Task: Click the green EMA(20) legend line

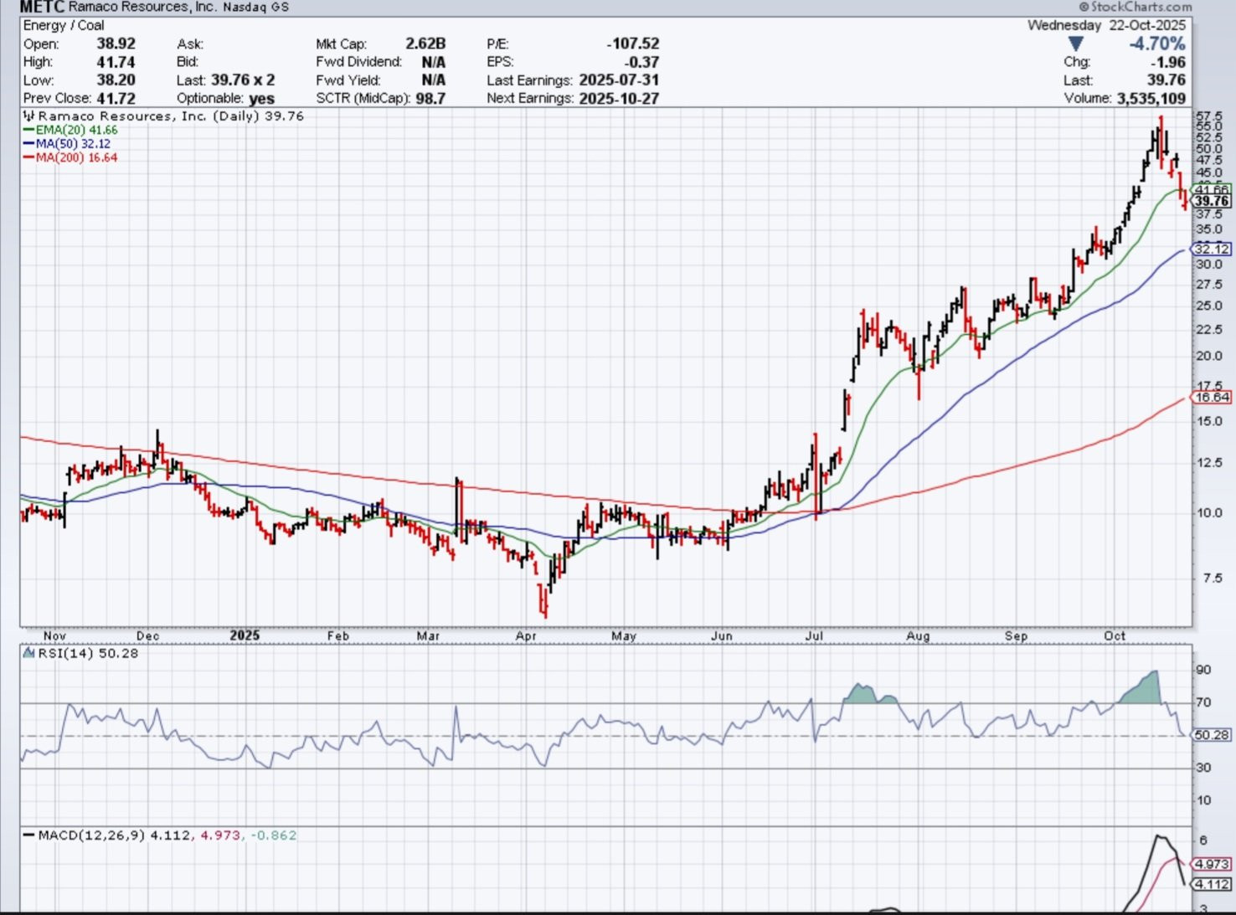Action: 28,131
